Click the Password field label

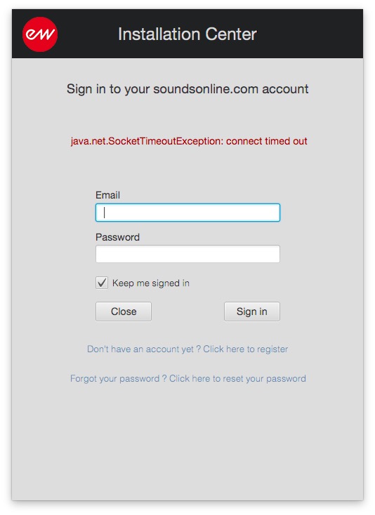coord(117,237)
